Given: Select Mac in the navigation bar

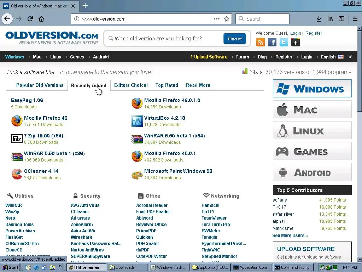Looking at the screenshot, I should pos(37,57).
